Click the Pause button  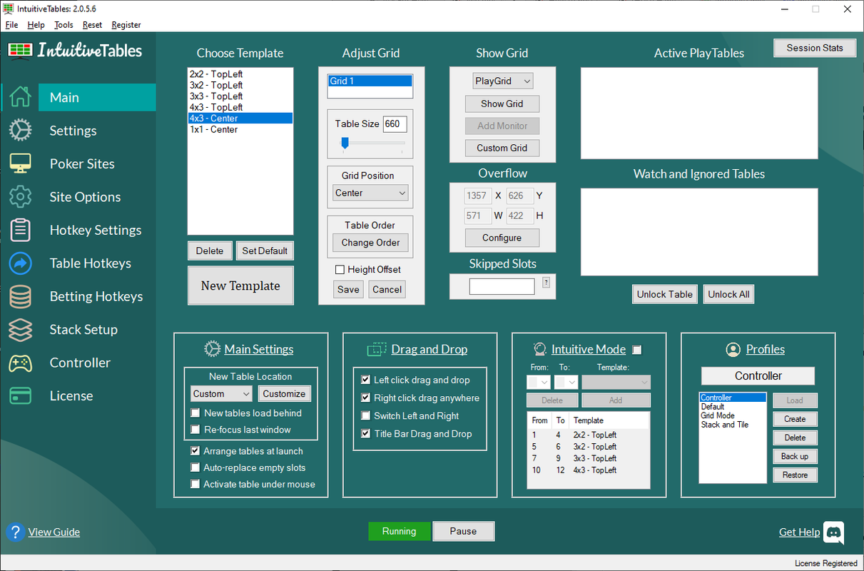tap(463, 531)
